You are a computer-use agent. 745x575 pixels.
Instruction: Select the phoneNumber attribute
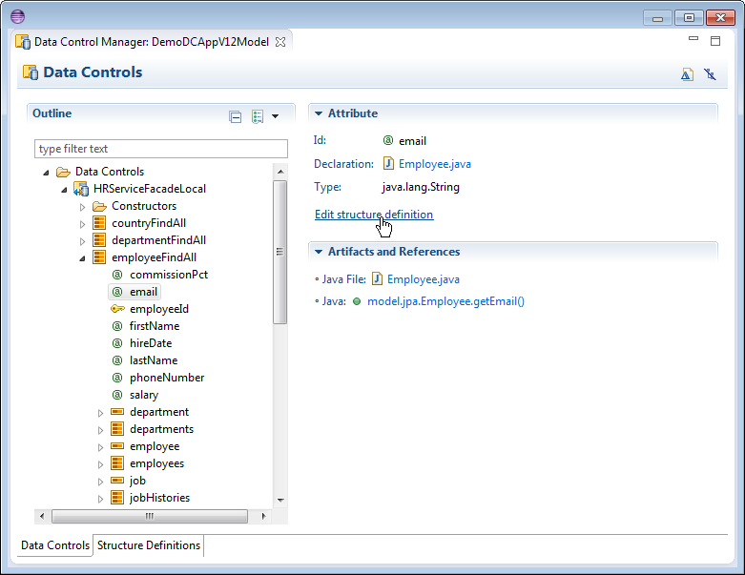tap(167, 378)
